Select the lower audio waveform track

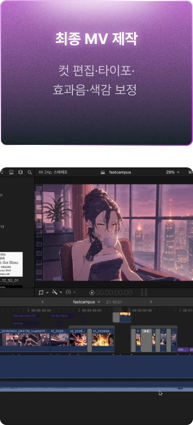click(96, 387)
